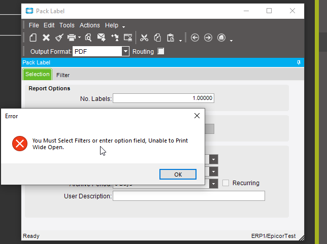This screenshot has height=244, width=327.
Task: Open the File menu
Action: [x=34, y=25]
